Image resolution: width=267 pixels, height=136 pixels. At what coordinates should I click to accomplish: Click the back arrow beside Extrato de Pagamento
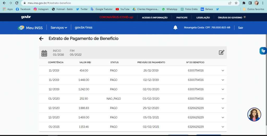pos(41,39)
